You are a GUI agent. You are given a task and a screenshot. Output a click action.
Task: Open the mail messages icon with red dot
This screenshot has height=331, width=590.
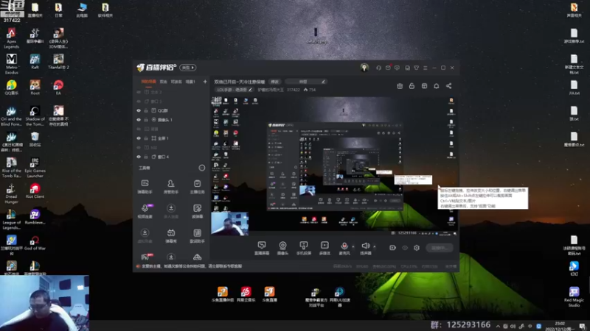[x=388, y=68]
